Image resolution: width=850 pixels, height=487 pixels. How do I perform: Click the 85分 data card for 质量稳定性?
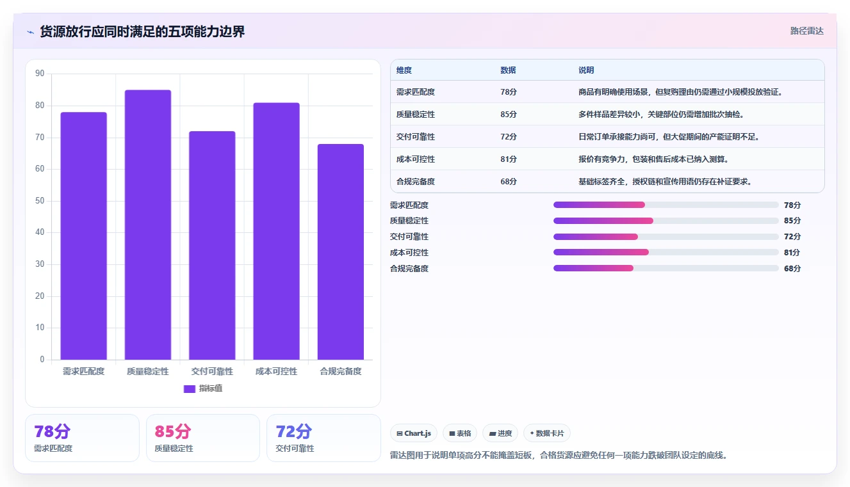tap(203, 438)
